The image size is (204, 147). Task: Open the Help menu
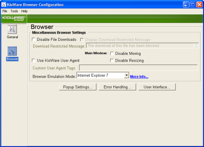click(24, 11)
